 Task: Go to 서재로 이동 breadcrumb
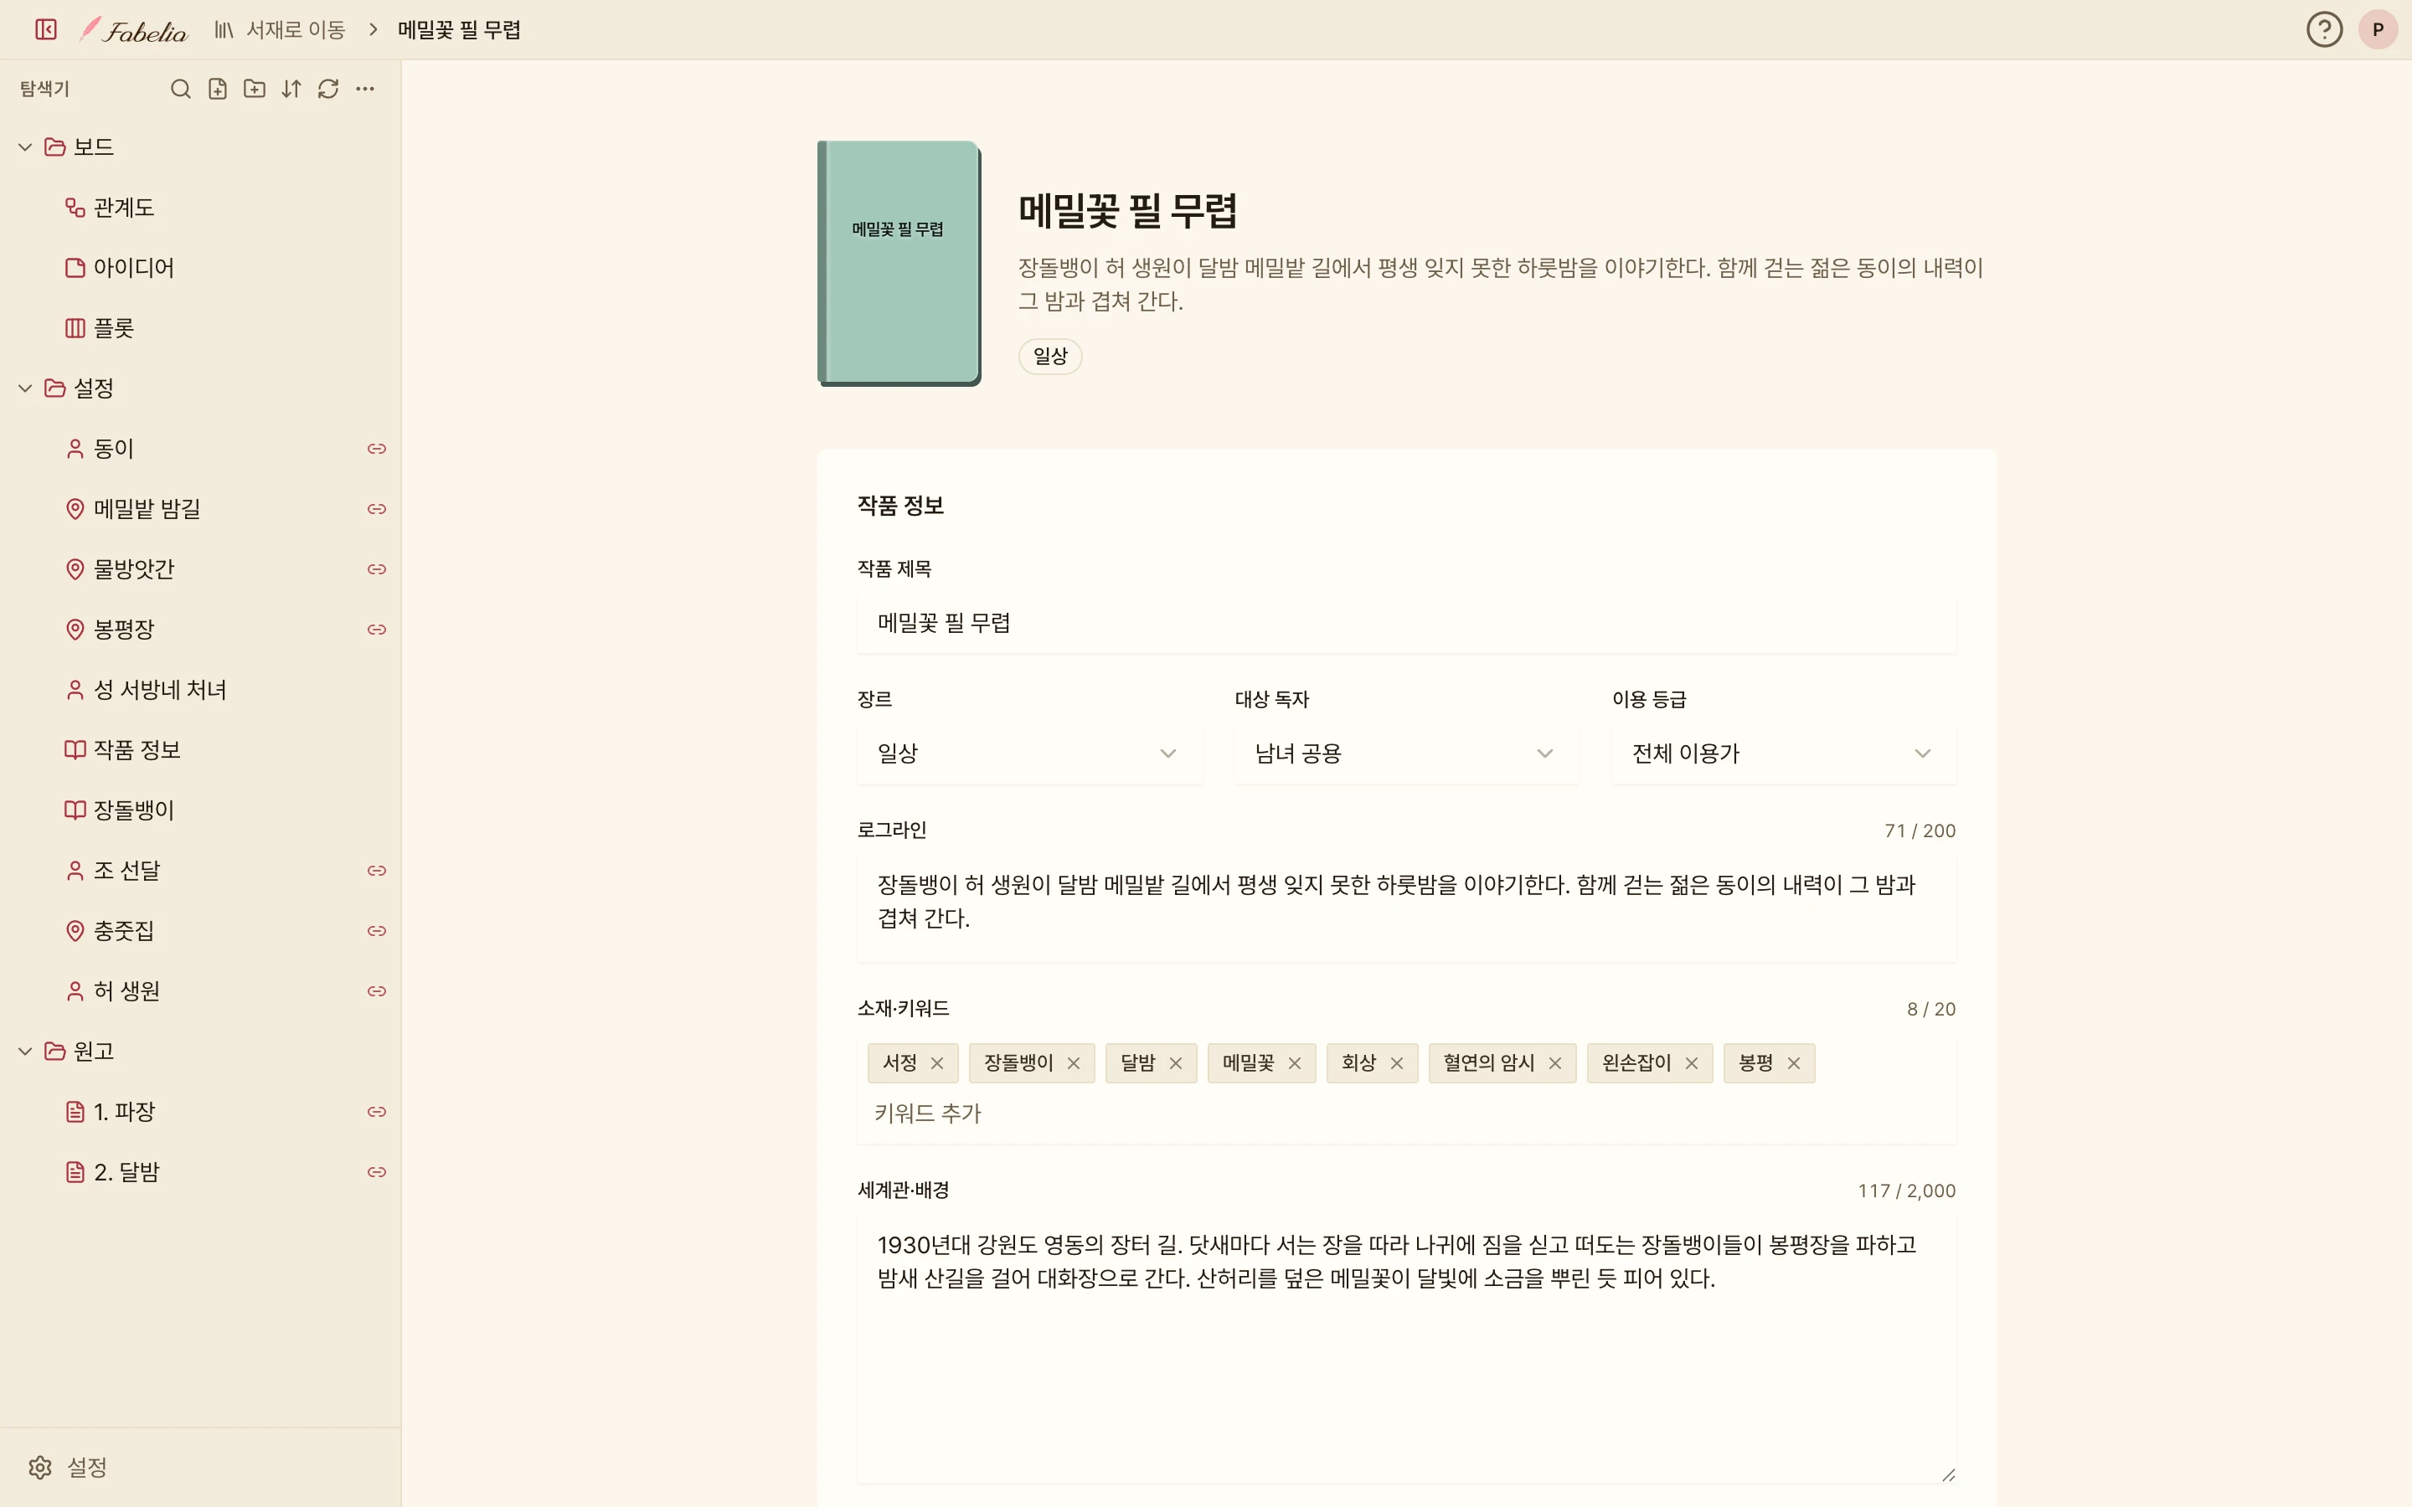click(280, 30)
